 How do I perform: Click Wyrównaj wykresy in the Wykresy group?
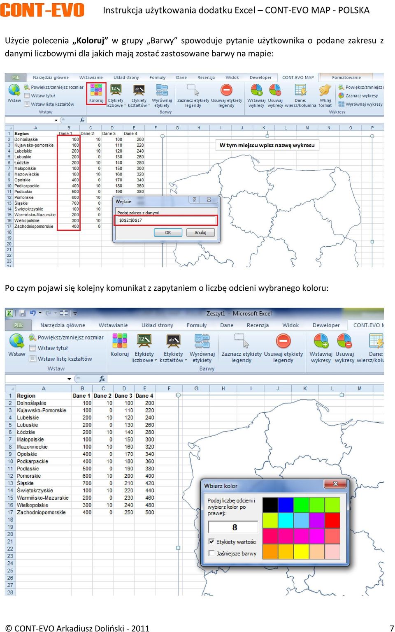[x=360, y=104]
